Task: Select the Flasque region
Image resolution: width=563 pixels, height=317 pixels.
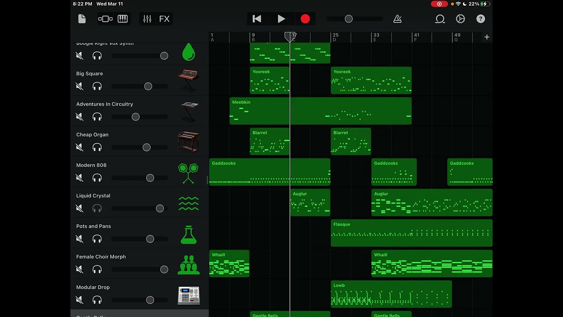Action: [x=412, y=233]
